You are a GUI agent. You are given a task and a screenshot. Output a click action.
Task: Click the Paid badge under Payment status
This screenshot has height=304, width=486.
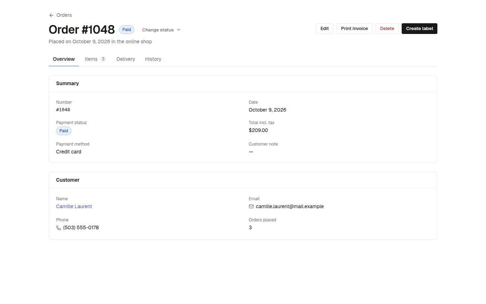click(64, 131)
